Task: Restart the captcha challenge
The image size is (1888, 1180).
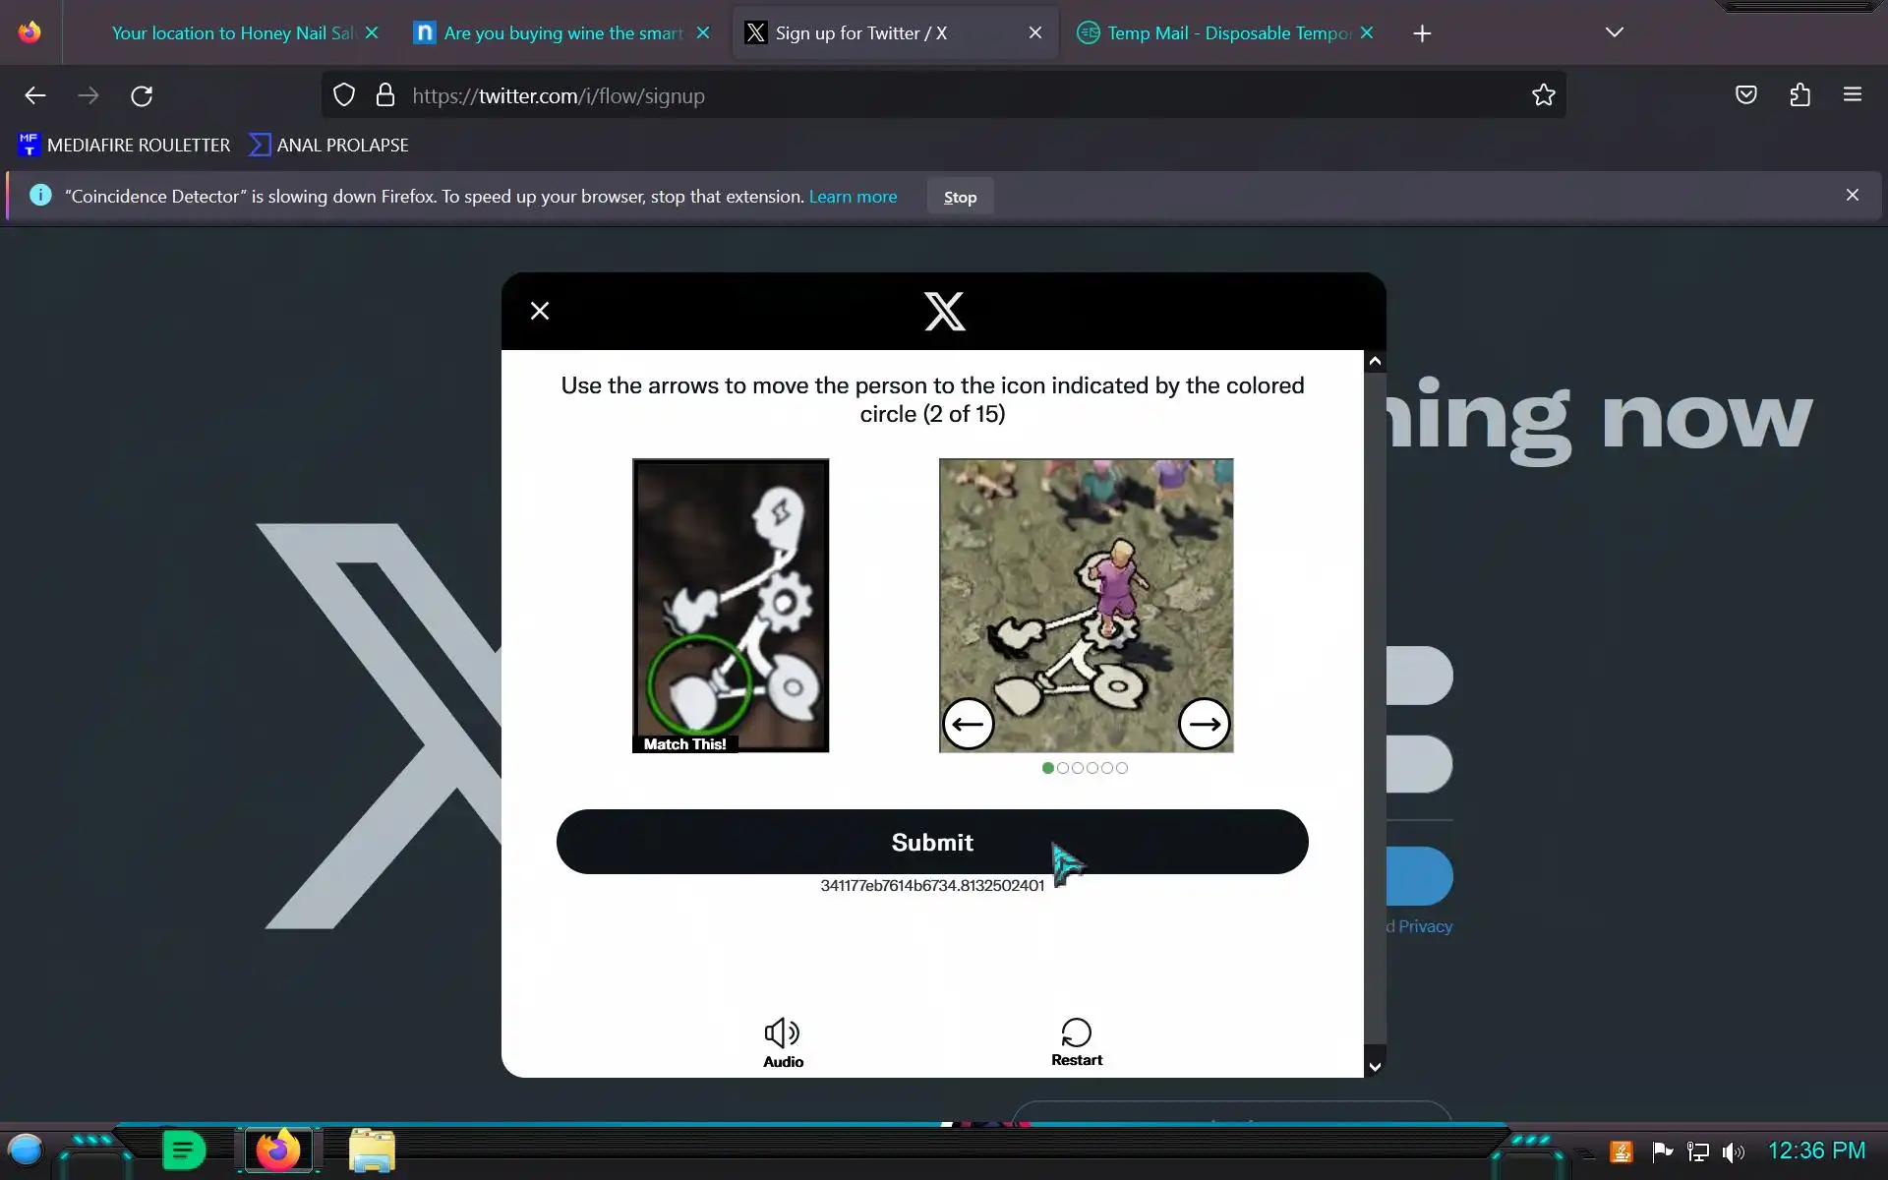Action: coord(1076,1041)
